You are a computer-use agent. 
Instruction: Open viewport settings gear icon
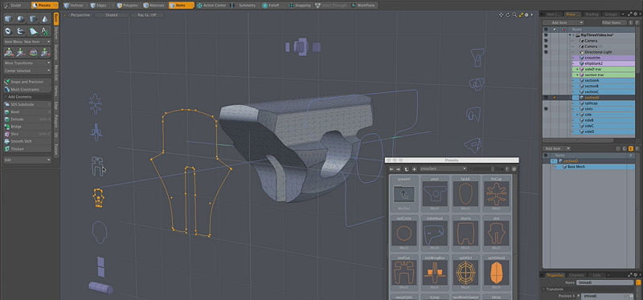point(526,14)
